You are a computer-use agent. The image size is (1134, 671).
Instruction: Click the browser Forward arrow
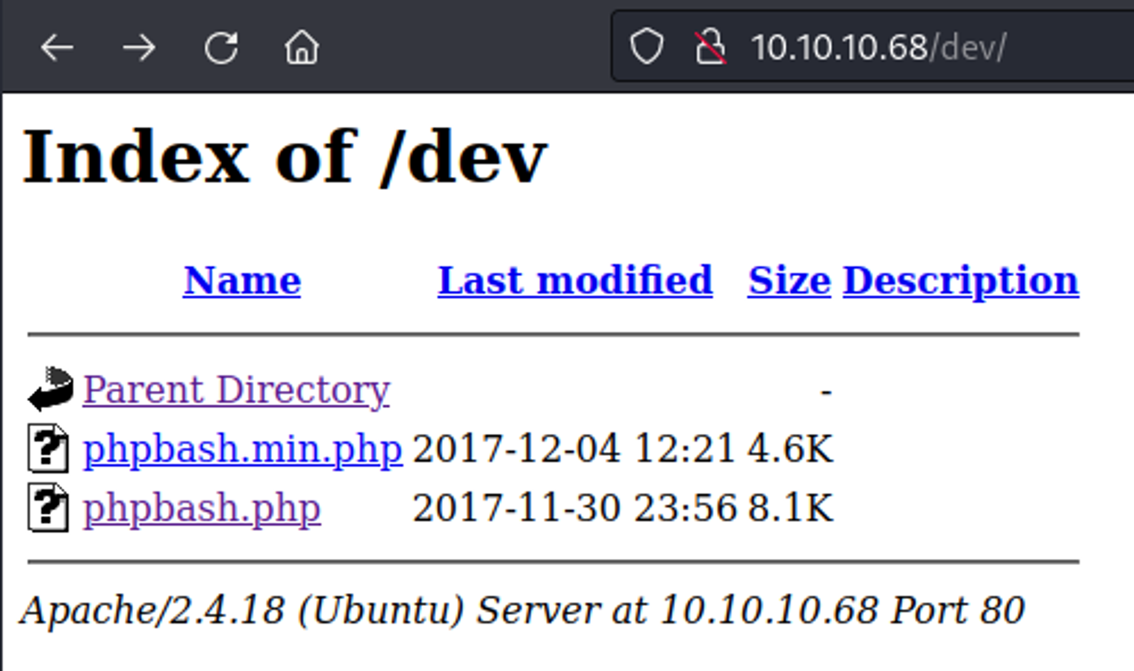[x=139, y=48]
